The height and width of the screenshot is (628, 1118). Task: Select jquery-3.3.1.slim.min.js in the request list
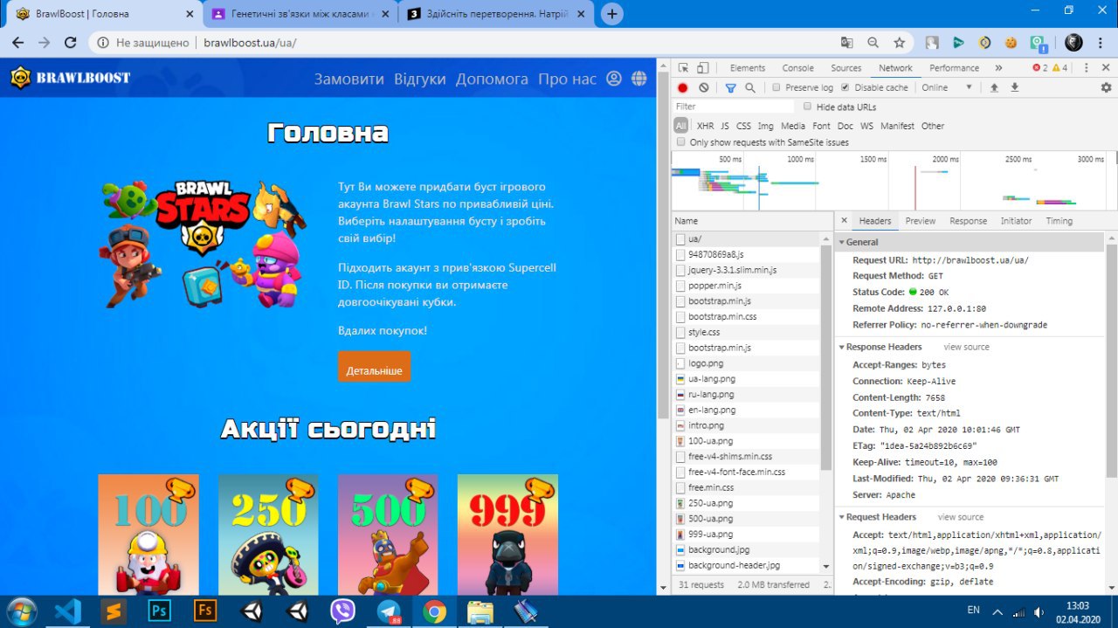pyautogui.click(x=746, y=270)
